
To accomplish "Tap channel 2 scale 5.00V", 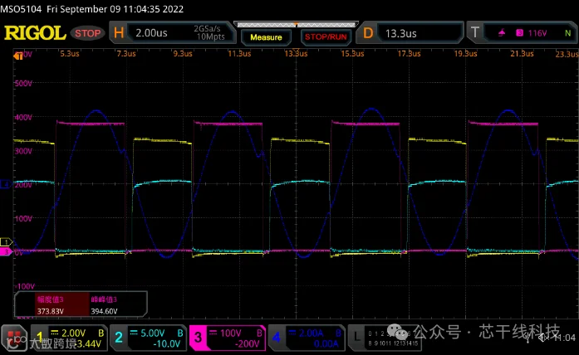I will (153, 333).
